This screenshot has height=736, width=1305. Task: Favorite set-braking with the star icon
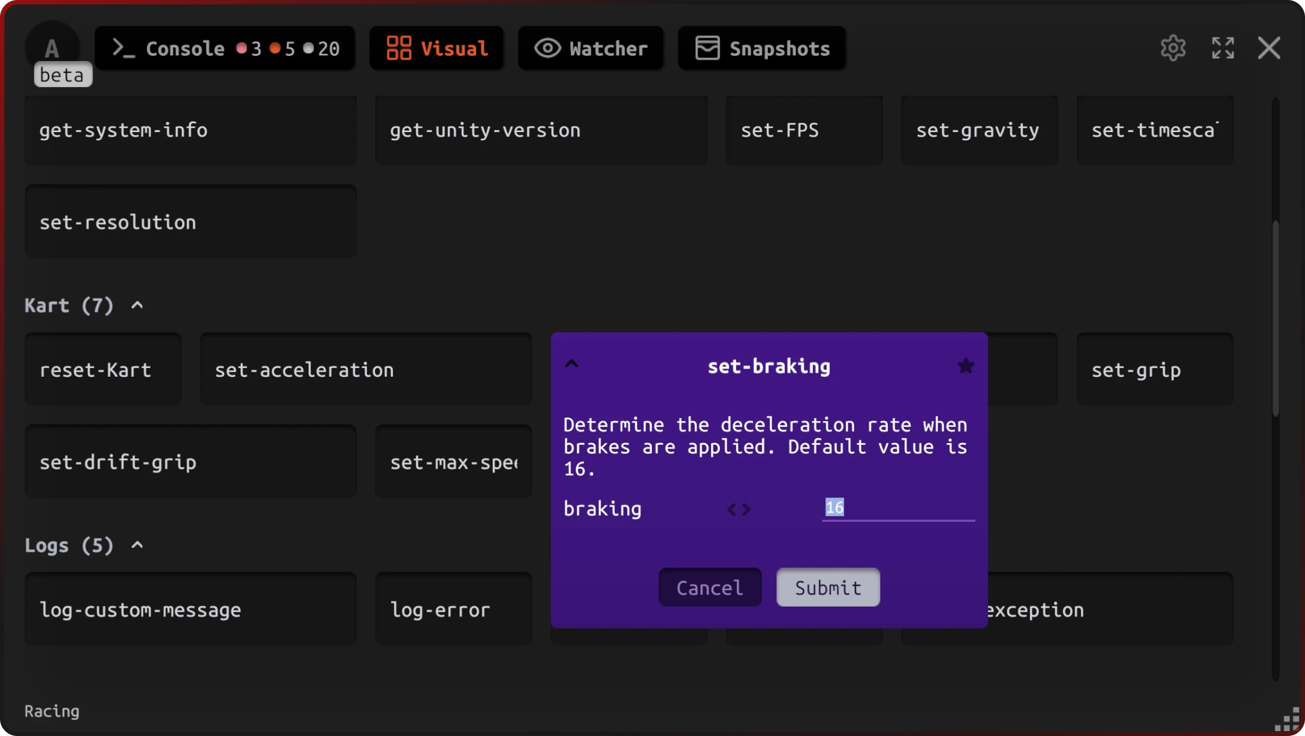tap(966, 366)
